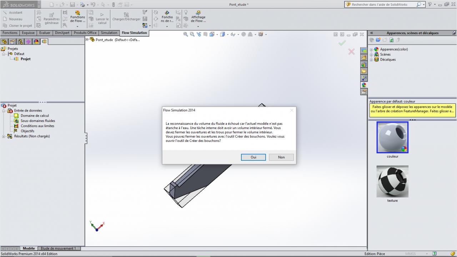This screenshot has width=457, height=257.
Task: Click the Print icon in the top toolbar
Action: click(82, 5)
